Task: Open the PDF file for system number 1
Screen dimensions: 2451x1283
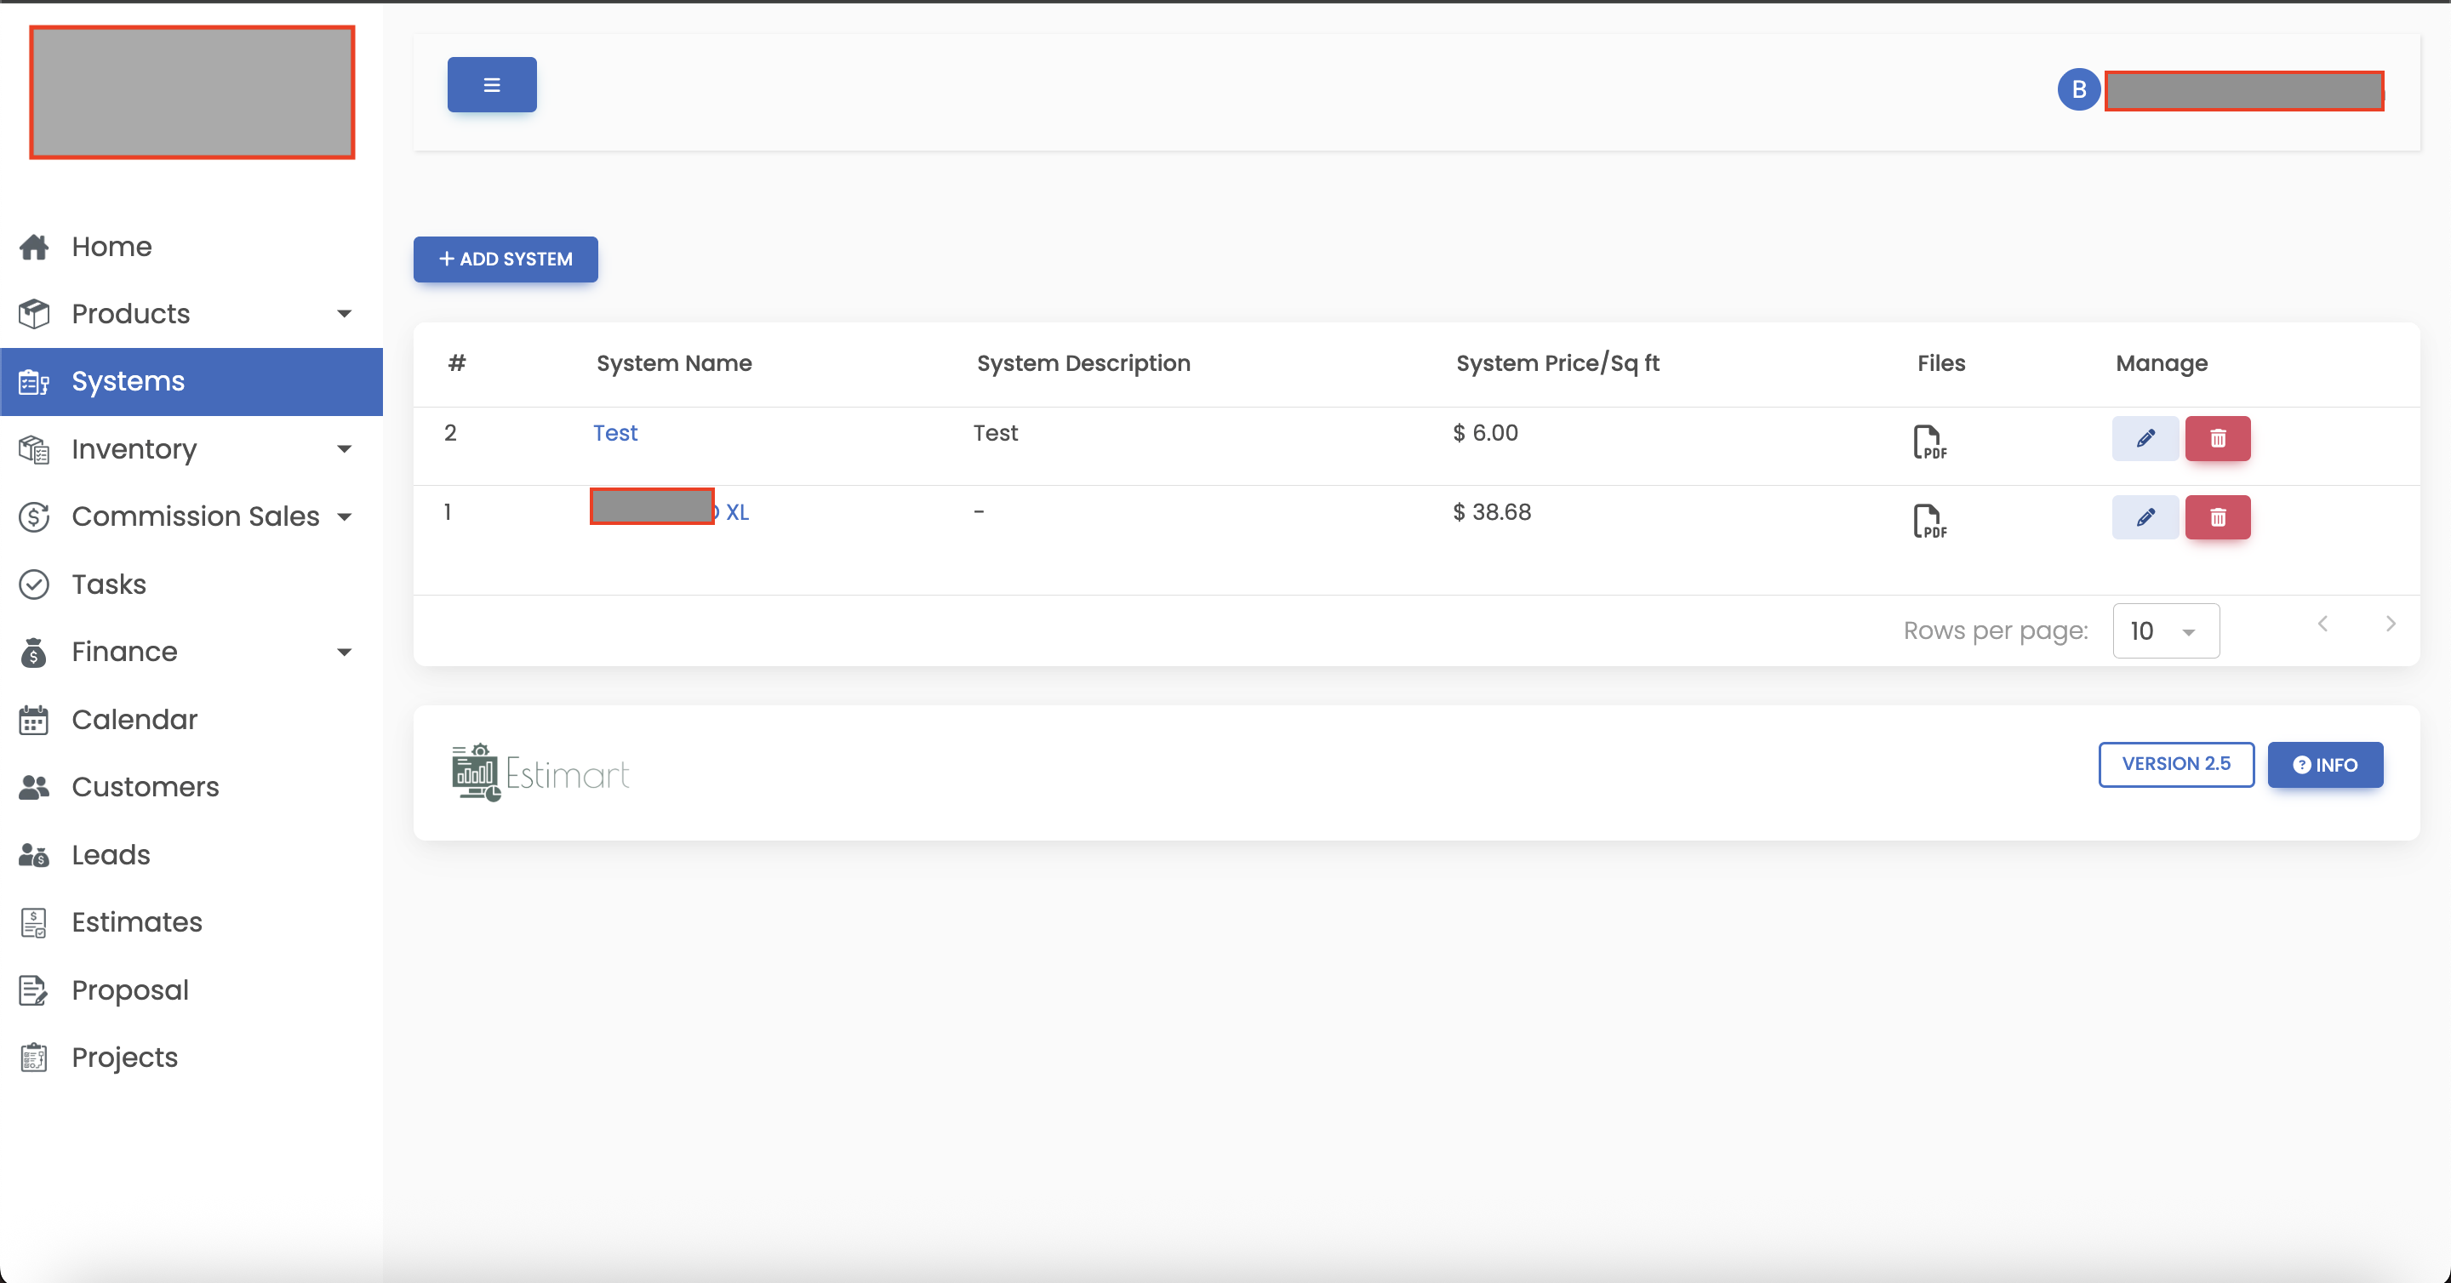Action: pos(1929,520)
